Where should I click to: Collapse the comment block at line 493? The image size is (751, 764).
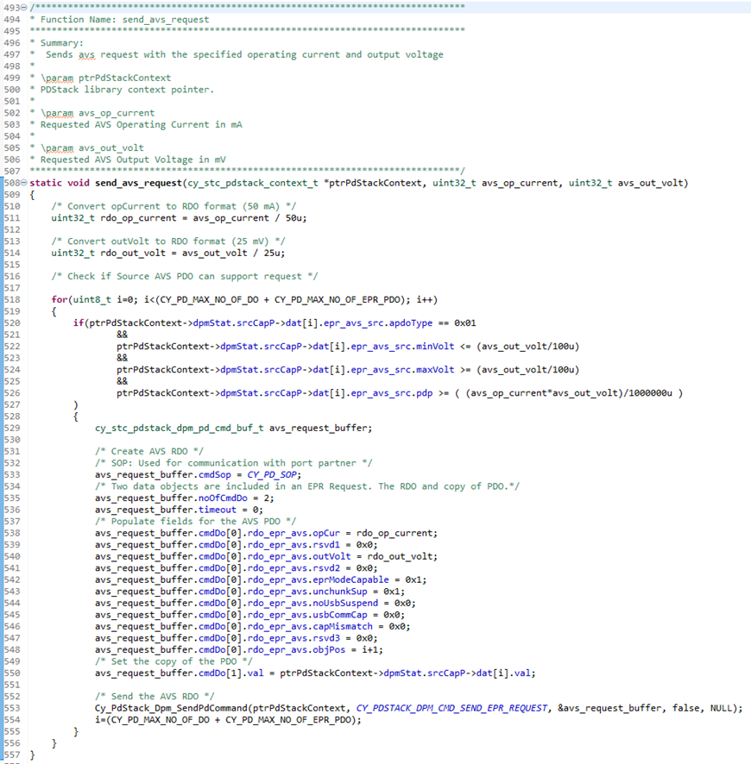pyautogui.click(x=23, y=8)
